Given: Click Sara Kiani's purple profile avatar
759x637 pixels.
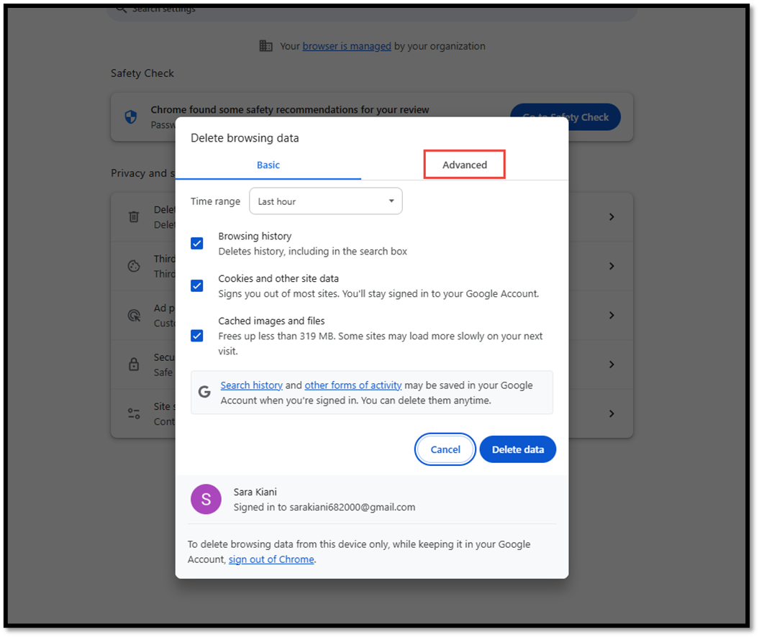Looking at the screenshot, I should (x=206, y=499).
